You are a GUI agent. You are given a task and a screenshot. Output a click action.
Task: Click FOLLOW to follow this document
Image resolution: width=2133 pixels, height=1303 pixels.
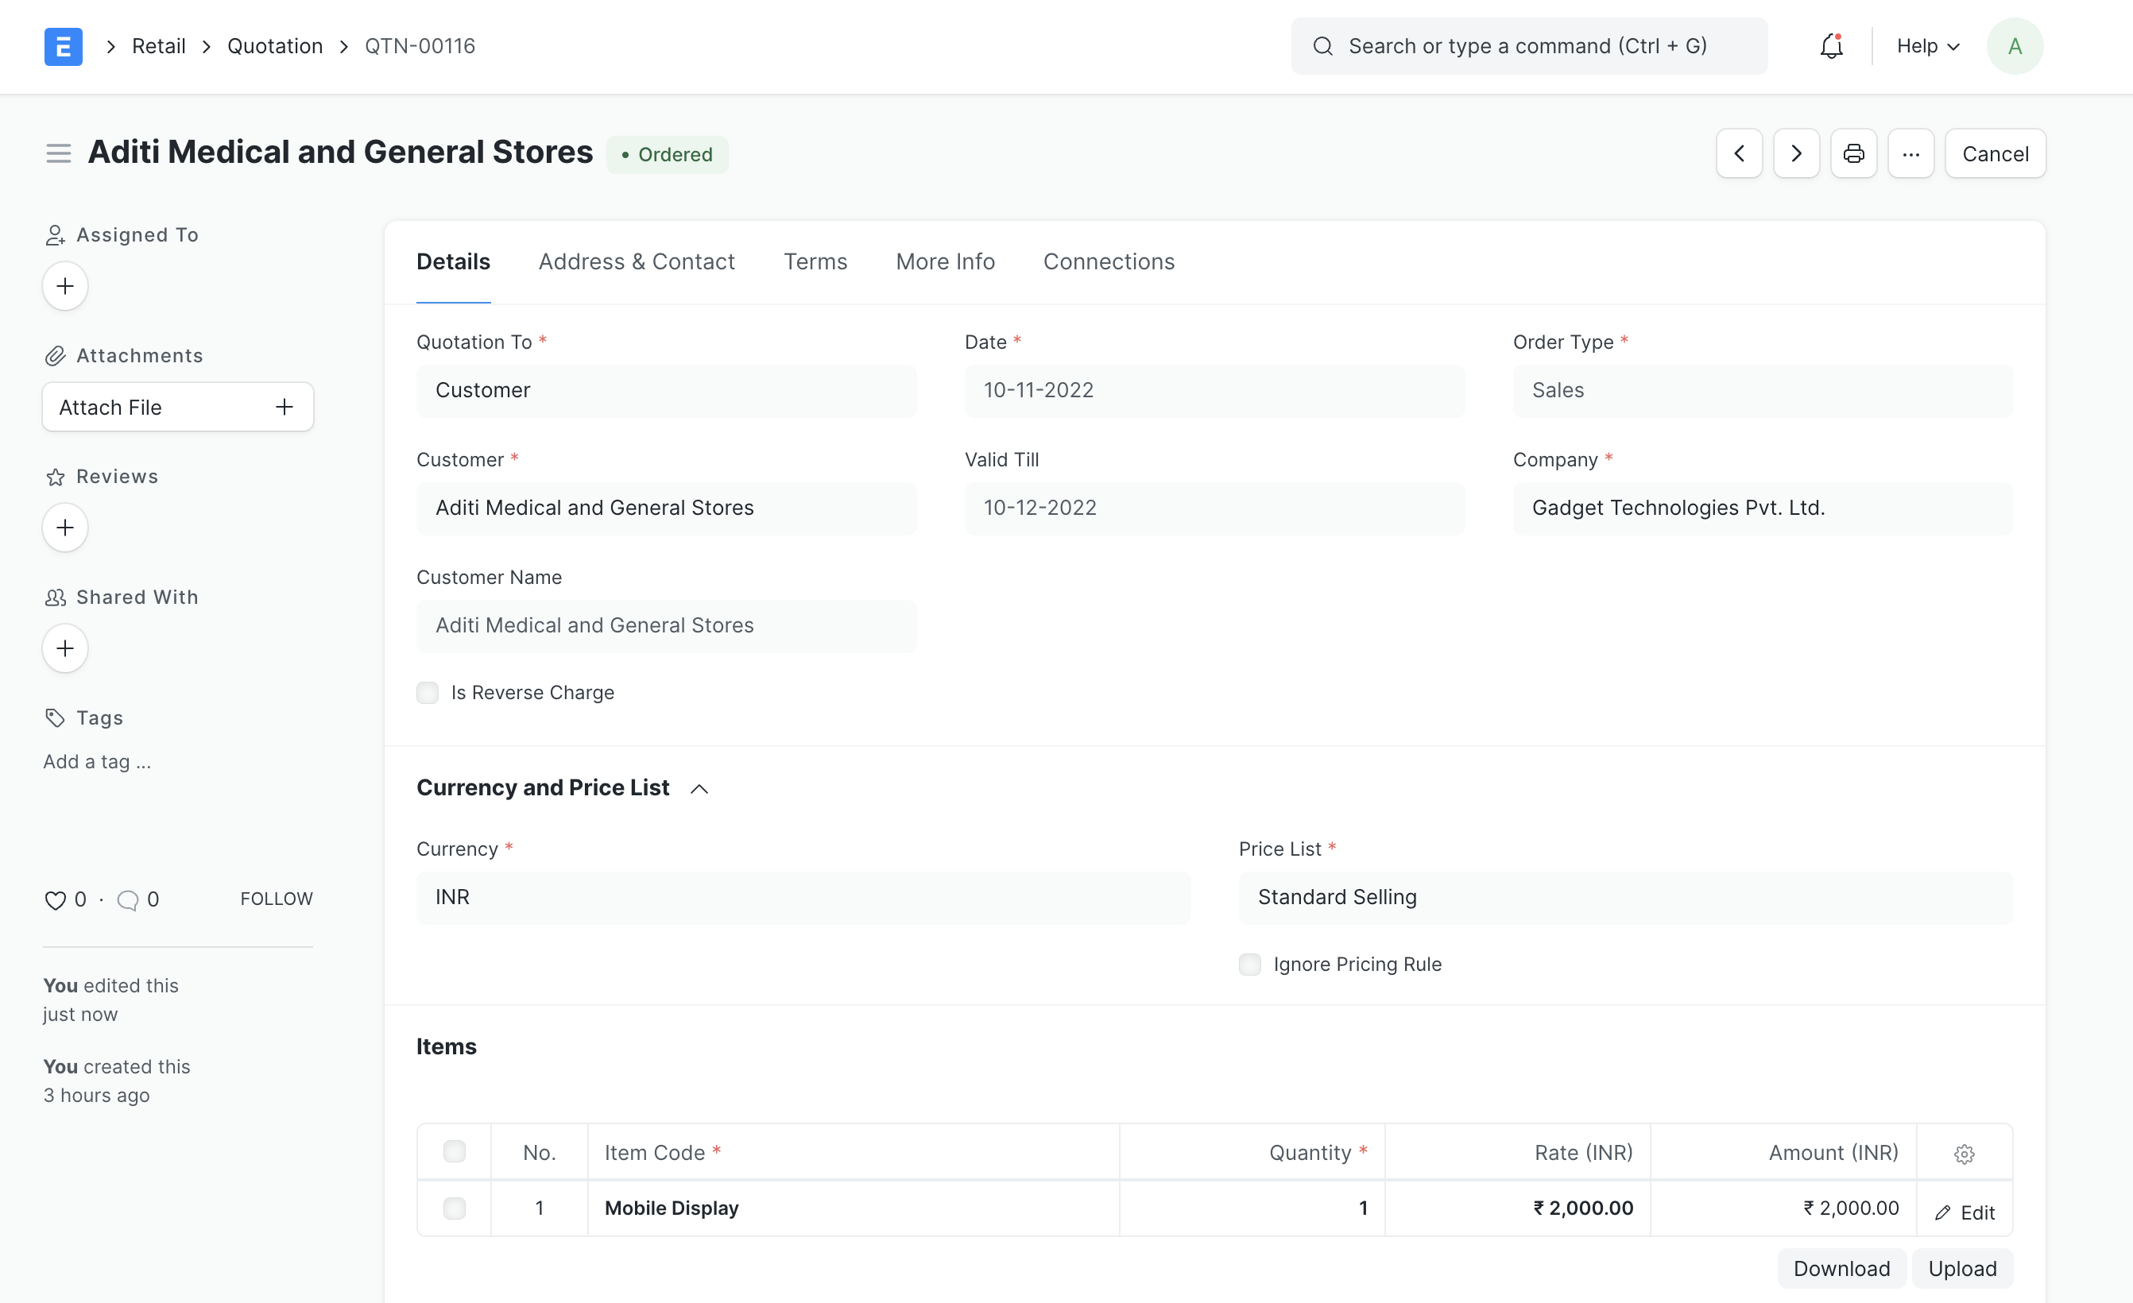[x=275, y=898]
